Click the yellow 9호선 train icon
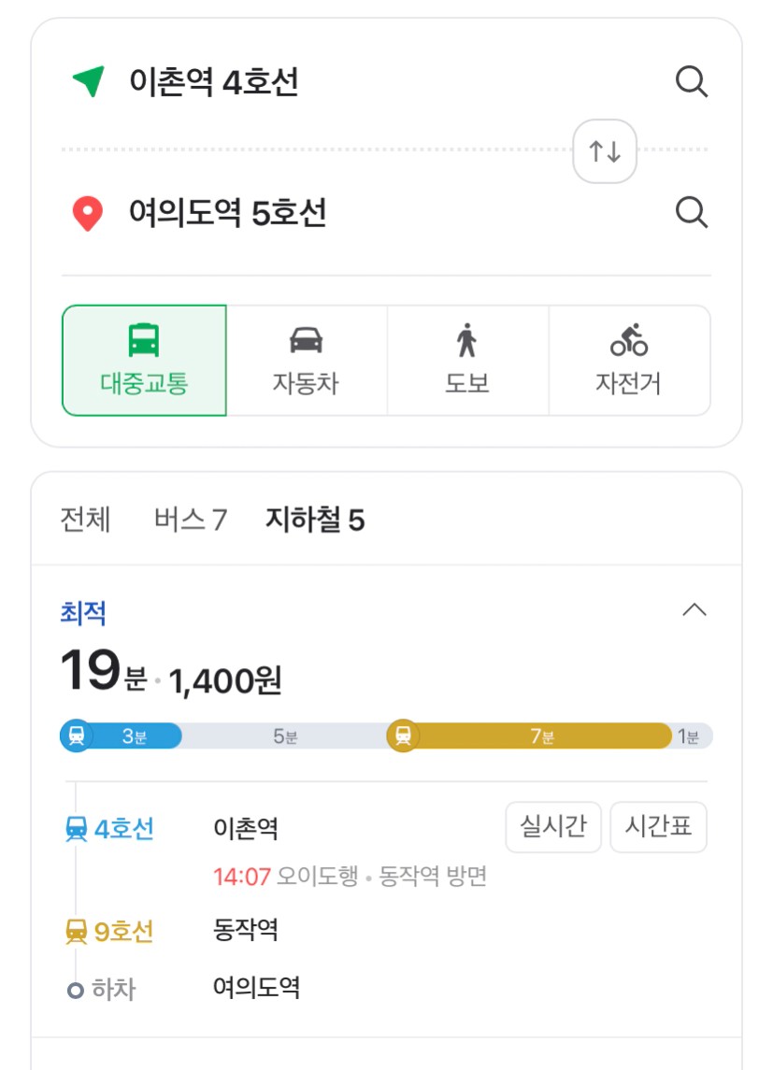This screenshot has width=773, height=1070. (76, 932)
